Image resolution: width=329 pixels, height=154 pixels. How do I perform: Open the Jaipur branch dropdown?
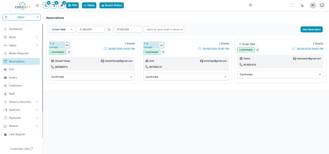click(x=21, y=17)
